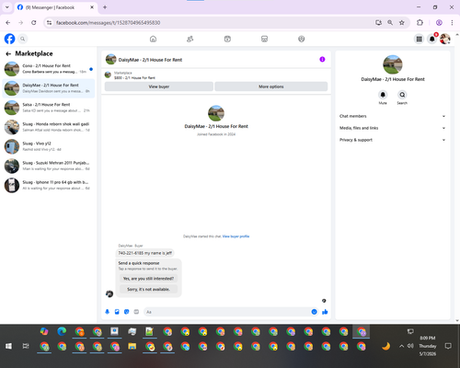Select the DaisyMae 2/1 House For Rent chat
The width and height of the screenshot is (460, 368).
[49, 88]
